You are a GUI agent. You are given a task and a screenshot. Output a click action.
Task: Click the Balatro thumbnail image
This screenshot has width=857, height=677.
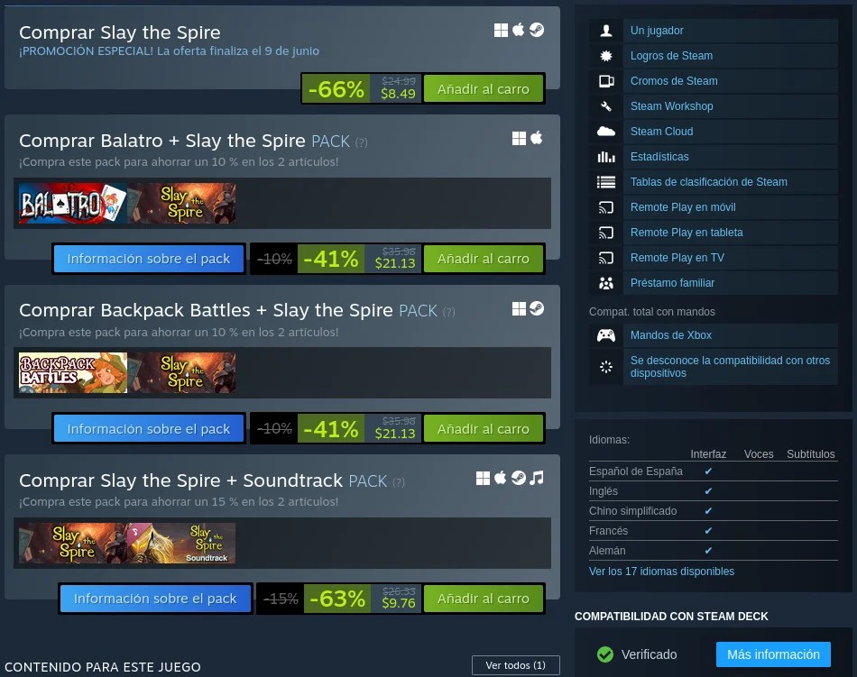[x=73, y=203]
